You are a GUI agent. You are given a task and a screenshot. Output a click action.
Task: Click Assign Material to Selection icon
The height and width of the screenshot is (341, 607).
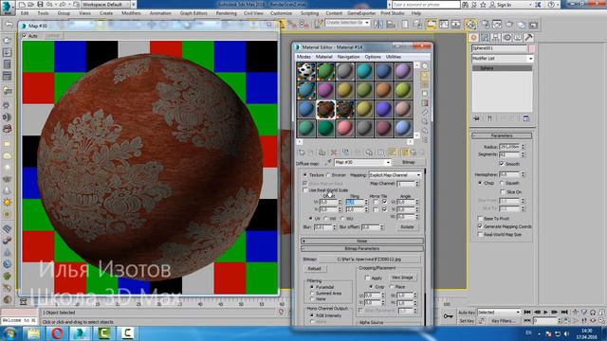[x=322, y=153]
